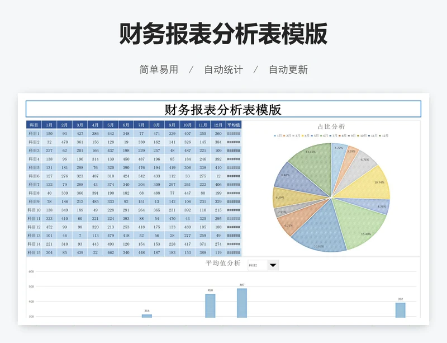Click the 简单易用 subtitle text
This screenshot has height=343, width=447.
[159, 70]
